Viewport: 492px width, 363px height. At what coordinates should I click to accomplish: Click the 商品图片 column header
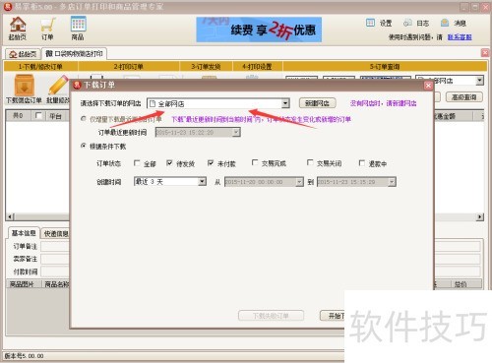(24, 284)
